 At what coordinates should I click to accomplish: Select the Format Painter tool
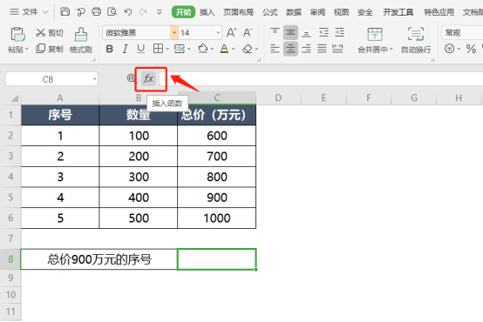(81, 35)
